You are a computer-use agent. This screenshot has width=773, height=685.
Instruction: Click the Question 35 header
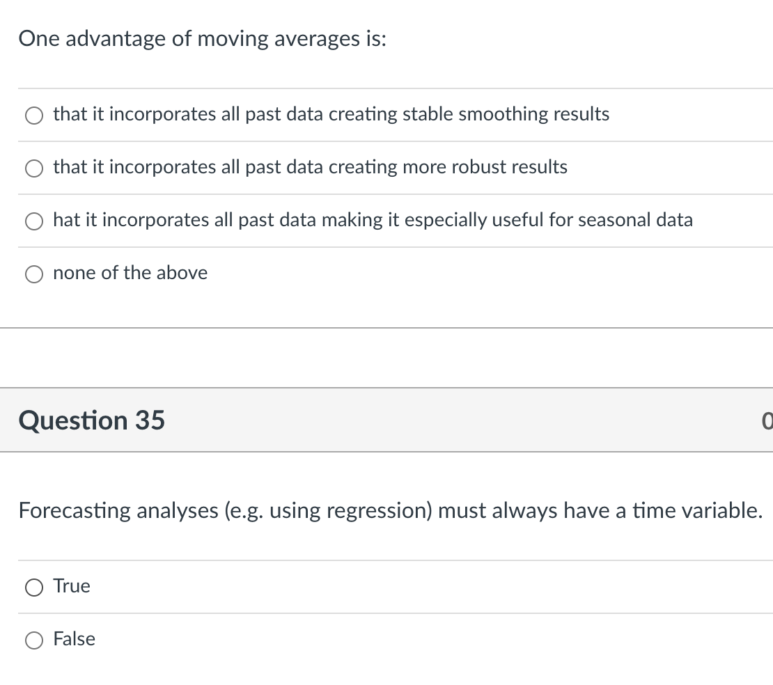(x=93, y=420)
